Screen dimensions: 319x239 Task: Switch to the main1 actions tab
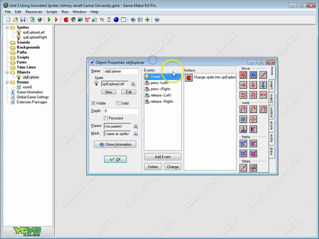271,85
